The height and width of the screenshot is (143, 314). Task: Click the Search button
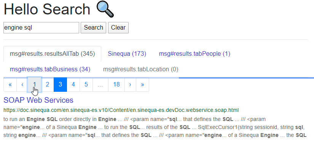point(93,28)
